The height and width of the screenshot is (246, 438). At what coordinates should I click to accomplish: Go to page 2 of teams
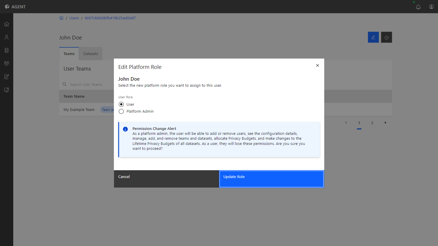(x=372, y=123)
